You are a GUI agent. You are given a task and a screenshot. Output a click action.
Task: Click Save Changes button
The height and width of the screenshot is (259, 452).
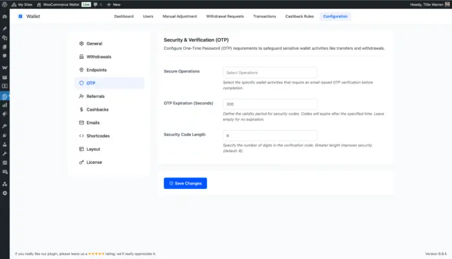coord(185,183)
